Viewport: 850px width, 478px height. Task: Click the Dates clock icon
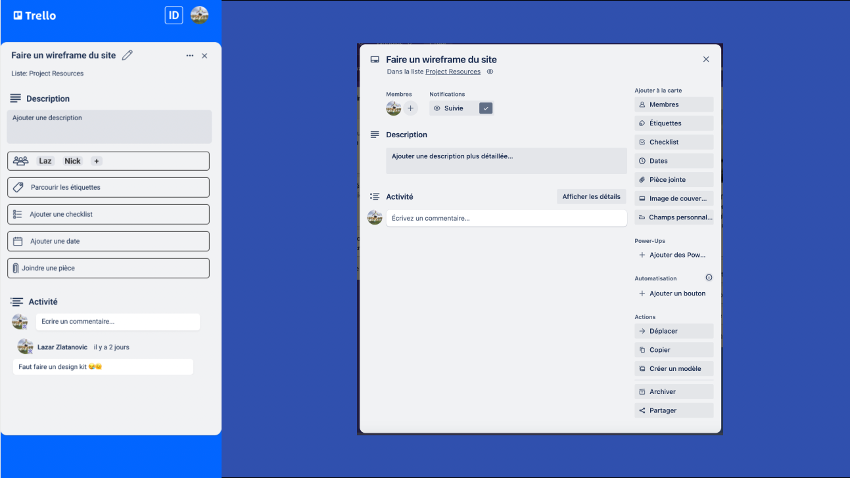(x=642, y=161)
